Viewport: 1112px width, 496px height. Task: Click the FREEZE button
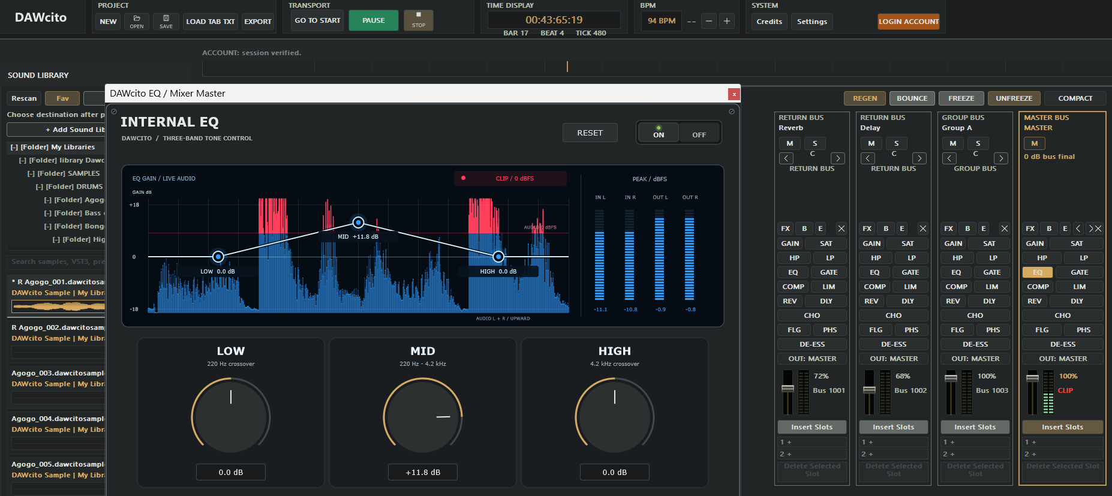[x=961, y=98]
